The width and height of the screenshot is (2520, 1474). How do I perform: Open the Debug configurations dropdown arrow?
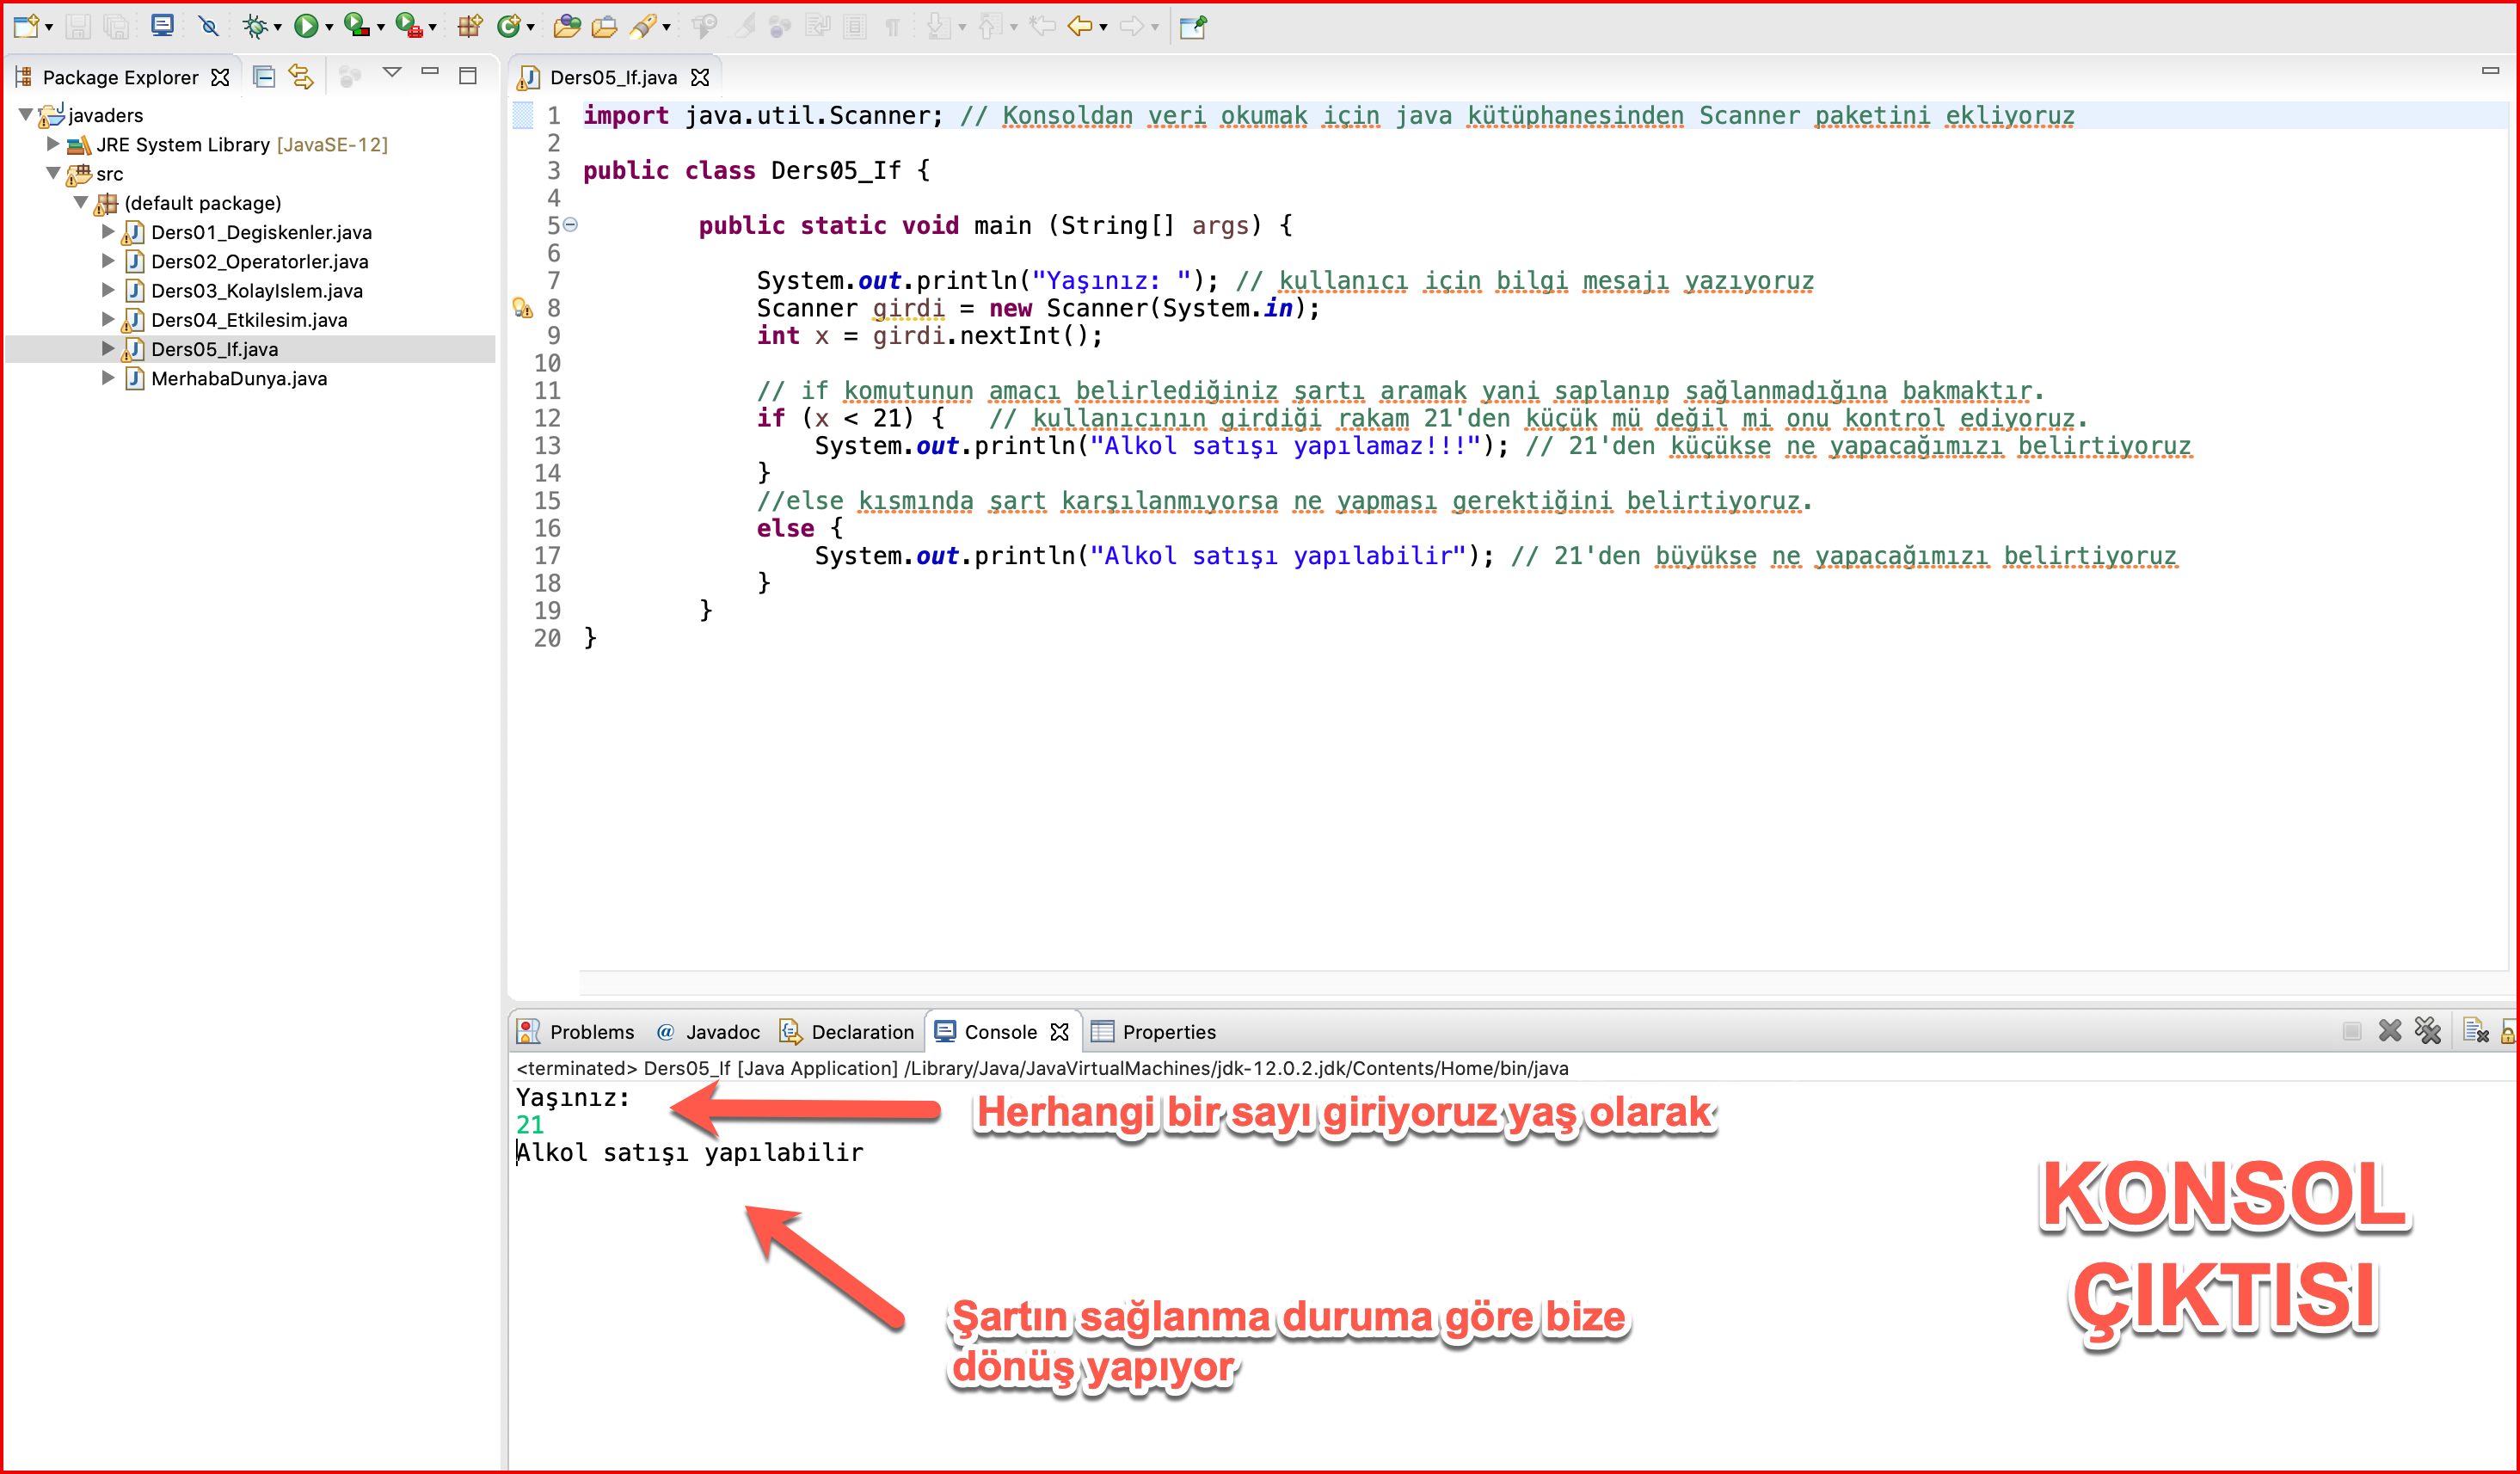pos(278,27)
